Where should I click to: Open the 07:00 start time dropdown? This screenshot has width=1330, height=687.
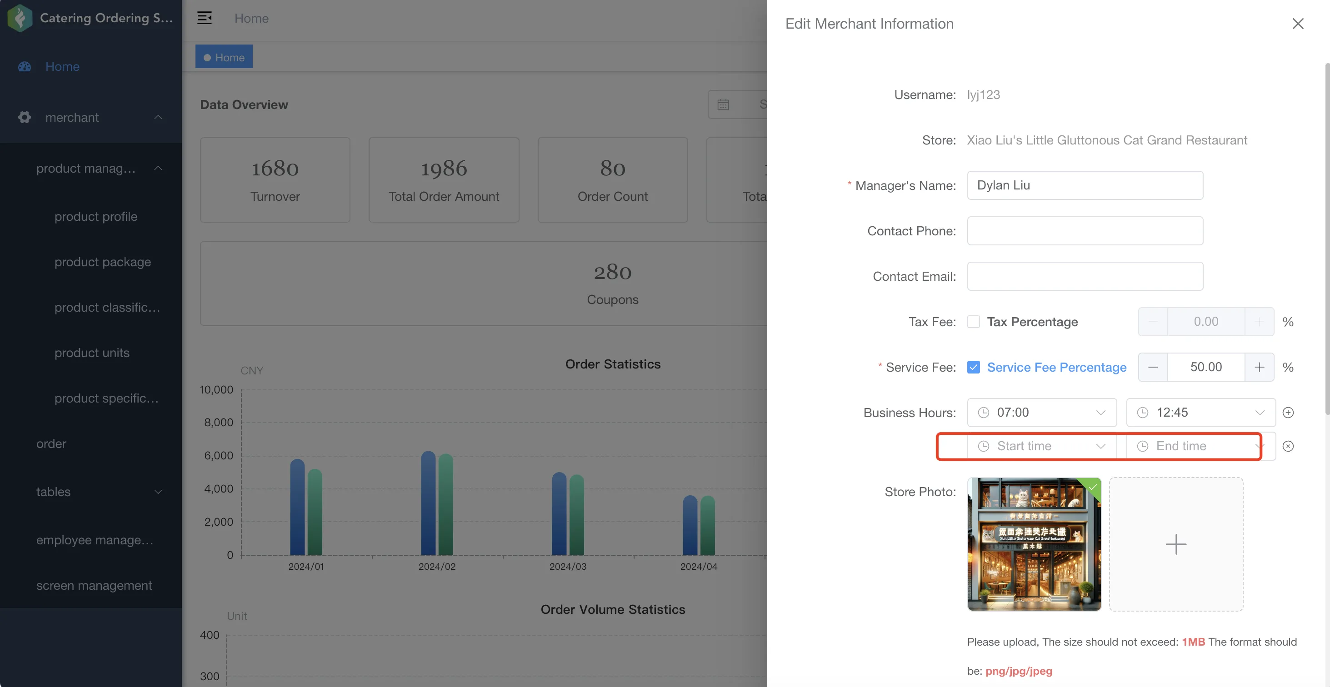click(1100, 413)
